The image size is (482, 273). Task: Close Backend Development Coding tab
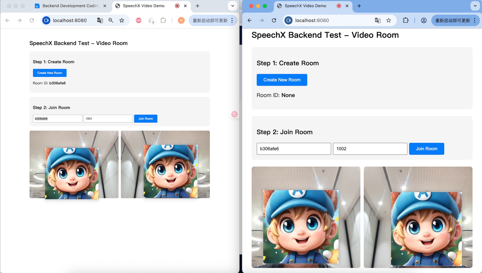pos(105,6)
